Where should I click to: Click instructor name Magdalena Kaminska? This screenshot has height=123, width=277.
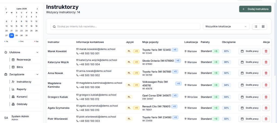point(54,85)
